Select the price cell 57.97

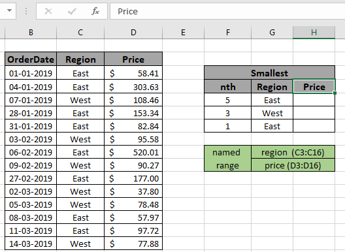[x=133, y=217]
